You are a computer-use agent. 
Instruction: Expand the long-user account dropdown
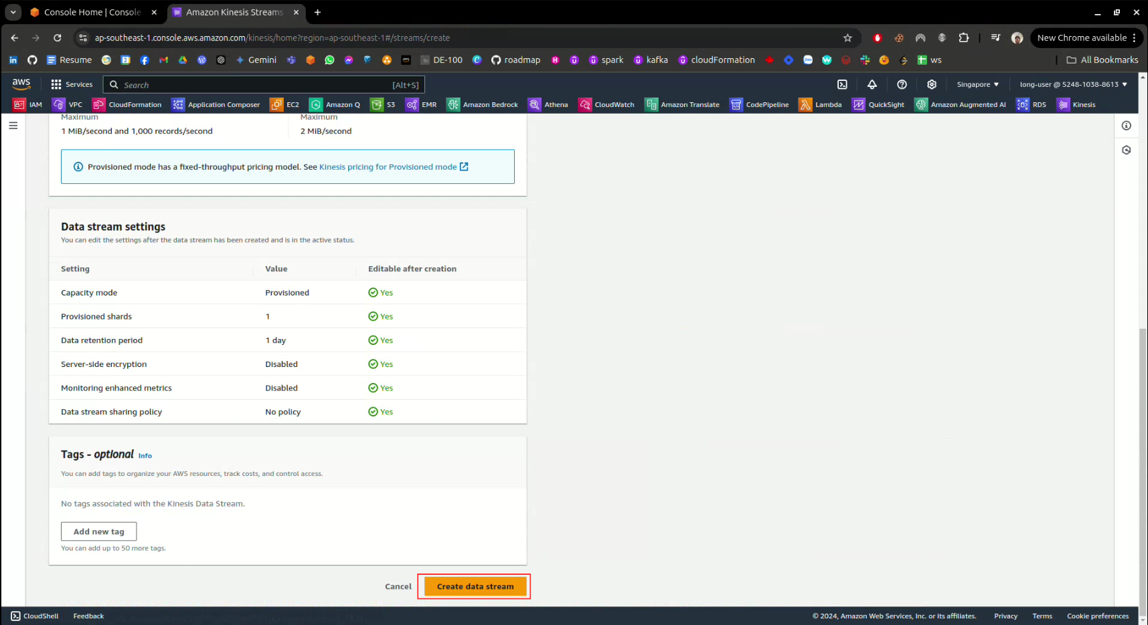(1073, 84)
